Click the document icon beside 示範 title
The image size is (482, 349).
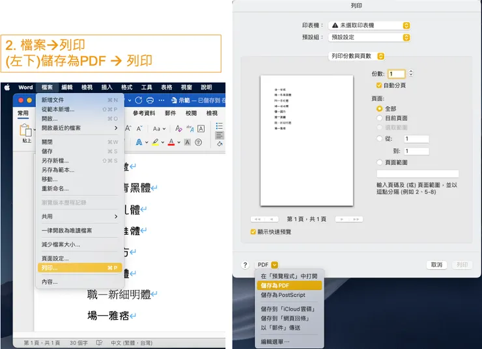(x=174, y=100)
